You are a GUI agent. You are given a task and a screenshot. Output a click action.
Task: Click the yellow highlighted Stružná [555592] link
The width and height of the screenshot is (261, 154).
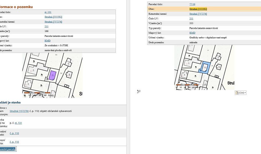pyautogui.click(x=198, y=9)
